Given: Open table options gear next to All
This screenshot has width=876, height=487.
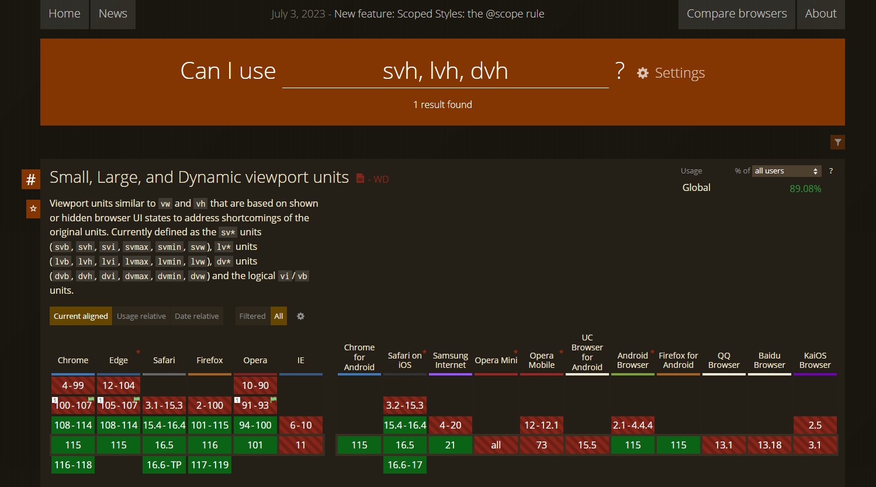Looking at the screenshot, I should coord(300,316).
